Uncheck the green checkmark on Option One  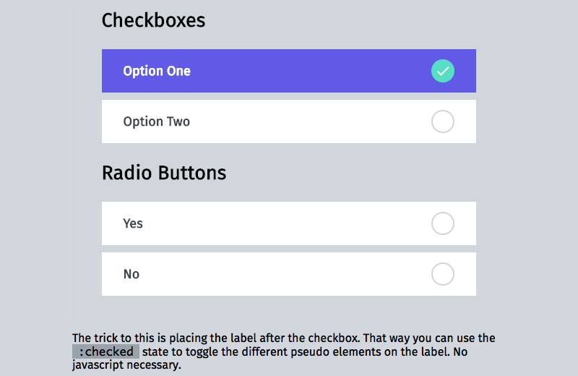pyautogui.click(x=443, y=71)
